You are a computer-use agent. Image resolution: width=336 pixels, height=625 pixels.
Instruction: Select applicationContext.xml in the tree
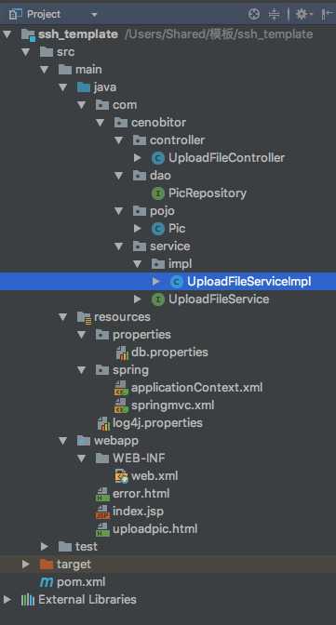click(196, 387)
